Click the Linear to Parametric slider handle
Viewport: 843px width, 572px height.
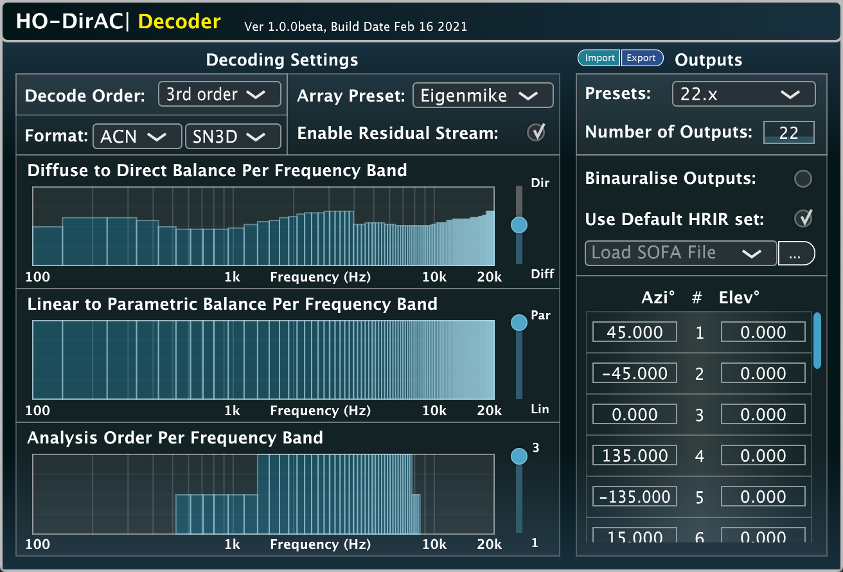519,323
